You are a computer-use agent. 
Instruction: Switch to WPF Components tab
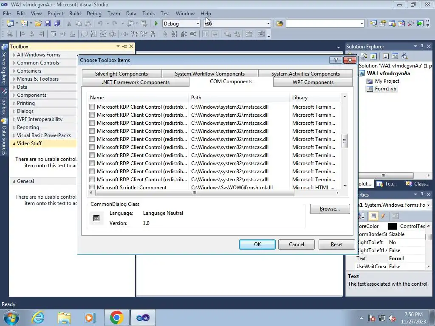313,82
